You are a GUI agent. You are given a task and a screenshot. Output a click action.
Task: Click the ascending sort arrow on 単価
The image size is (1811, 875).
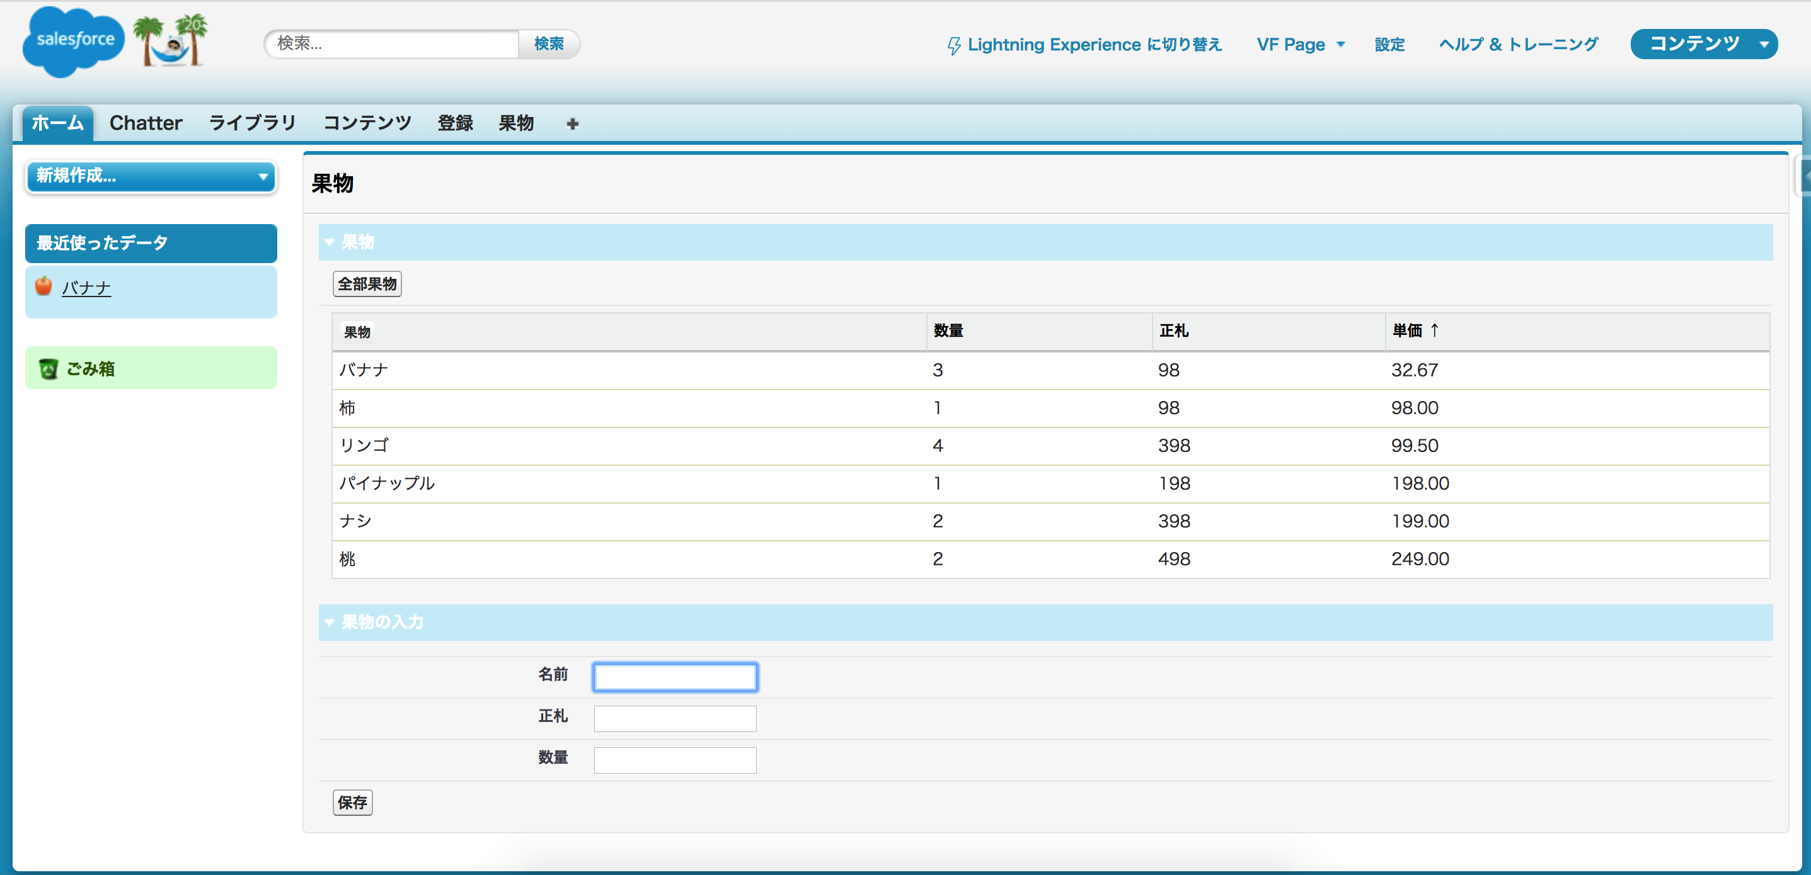[x=1435, y=330]
